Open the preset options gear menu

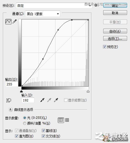96,6
